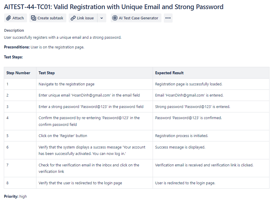
Task: Click the Preconditions line
Action: 44,47
